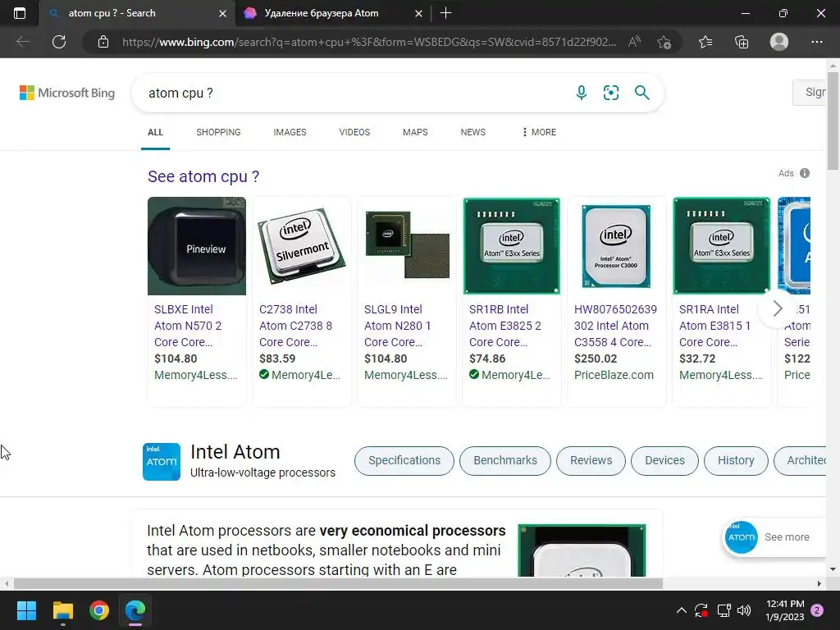Refresh the page with reload icon

point(59,42)
